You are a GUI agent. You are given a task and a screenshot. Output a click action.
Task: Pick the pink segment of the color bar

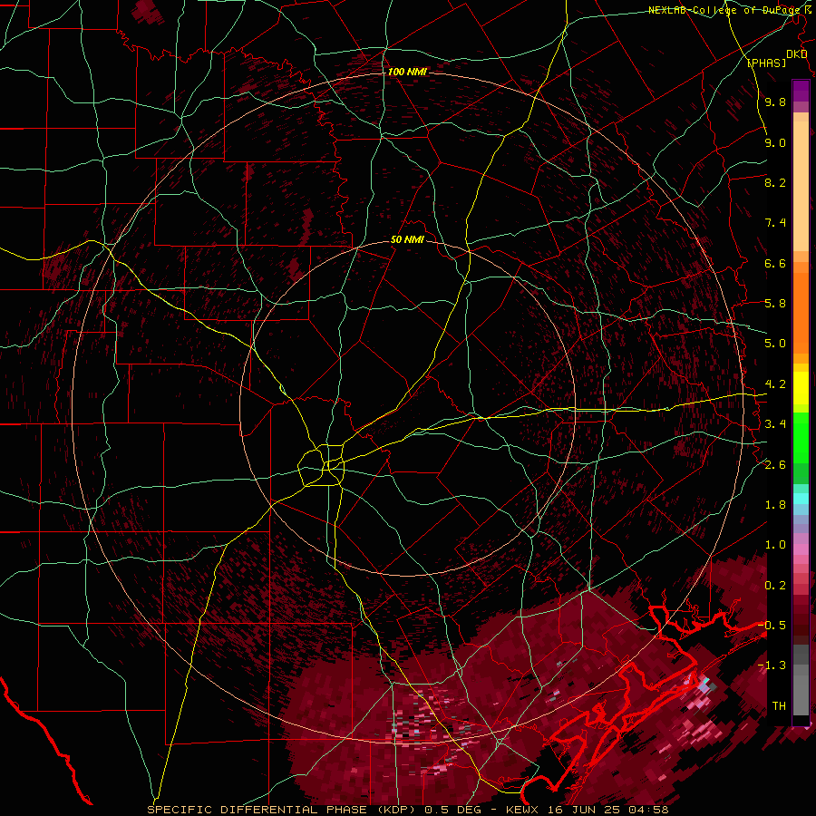pyautogui.click(x=801, y=549)
